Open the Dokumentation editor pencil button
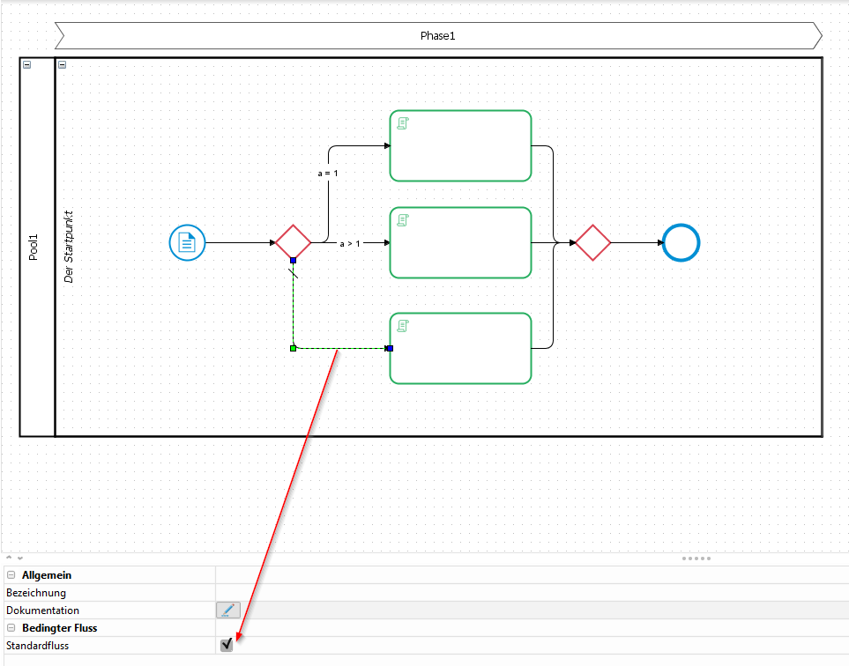The image size is (849, 666). pyautogui.click(x=227, y=610)
